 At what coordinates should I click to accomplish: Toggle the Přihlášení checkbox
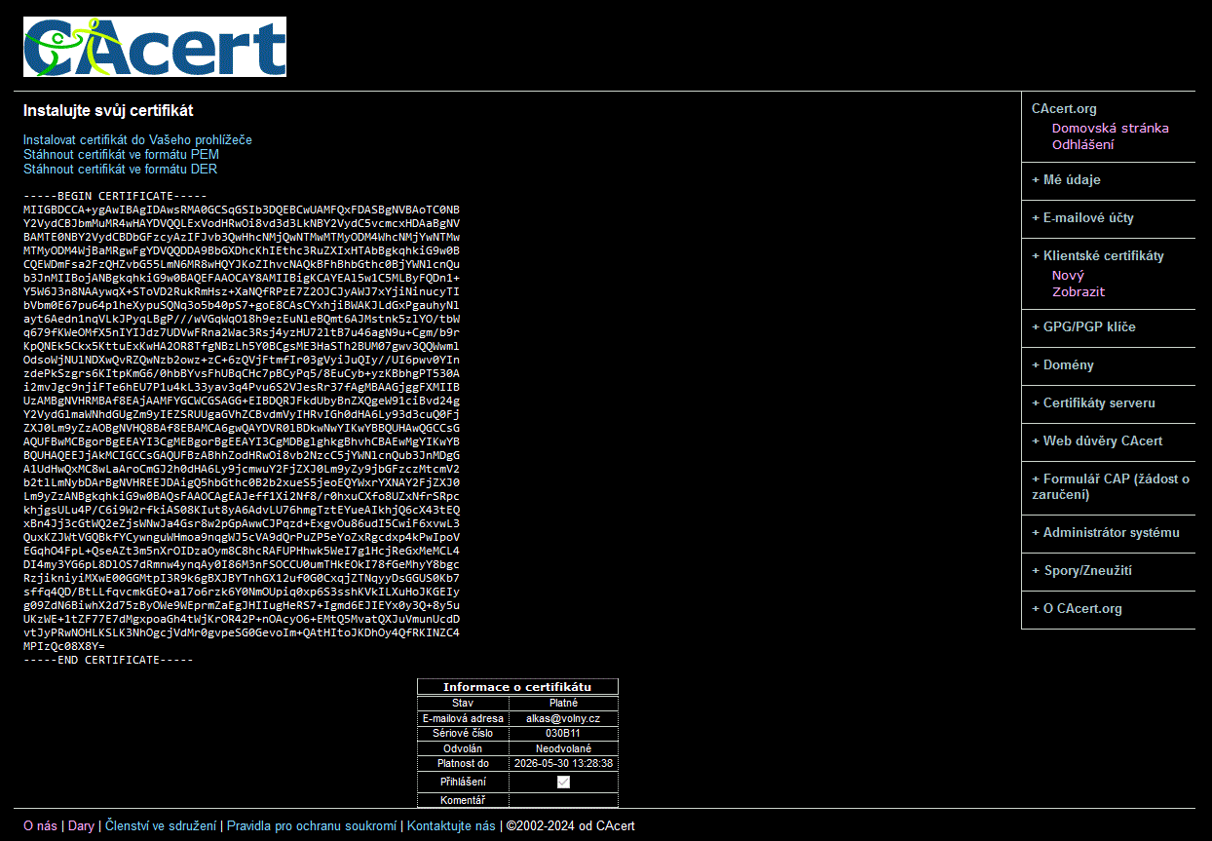pyautogui.click(x=563, y=782)
